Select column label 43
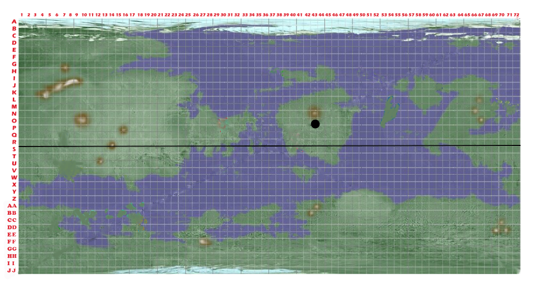 click(314, 14)
